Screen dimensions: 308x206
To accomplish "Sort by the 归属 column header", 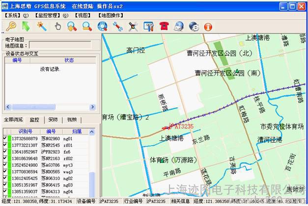I will click(x=77, y=131).
